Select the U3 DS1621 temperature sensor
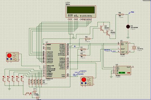 click(123, 70)
